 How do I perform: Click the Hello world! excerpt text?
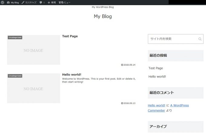point(99,80)
